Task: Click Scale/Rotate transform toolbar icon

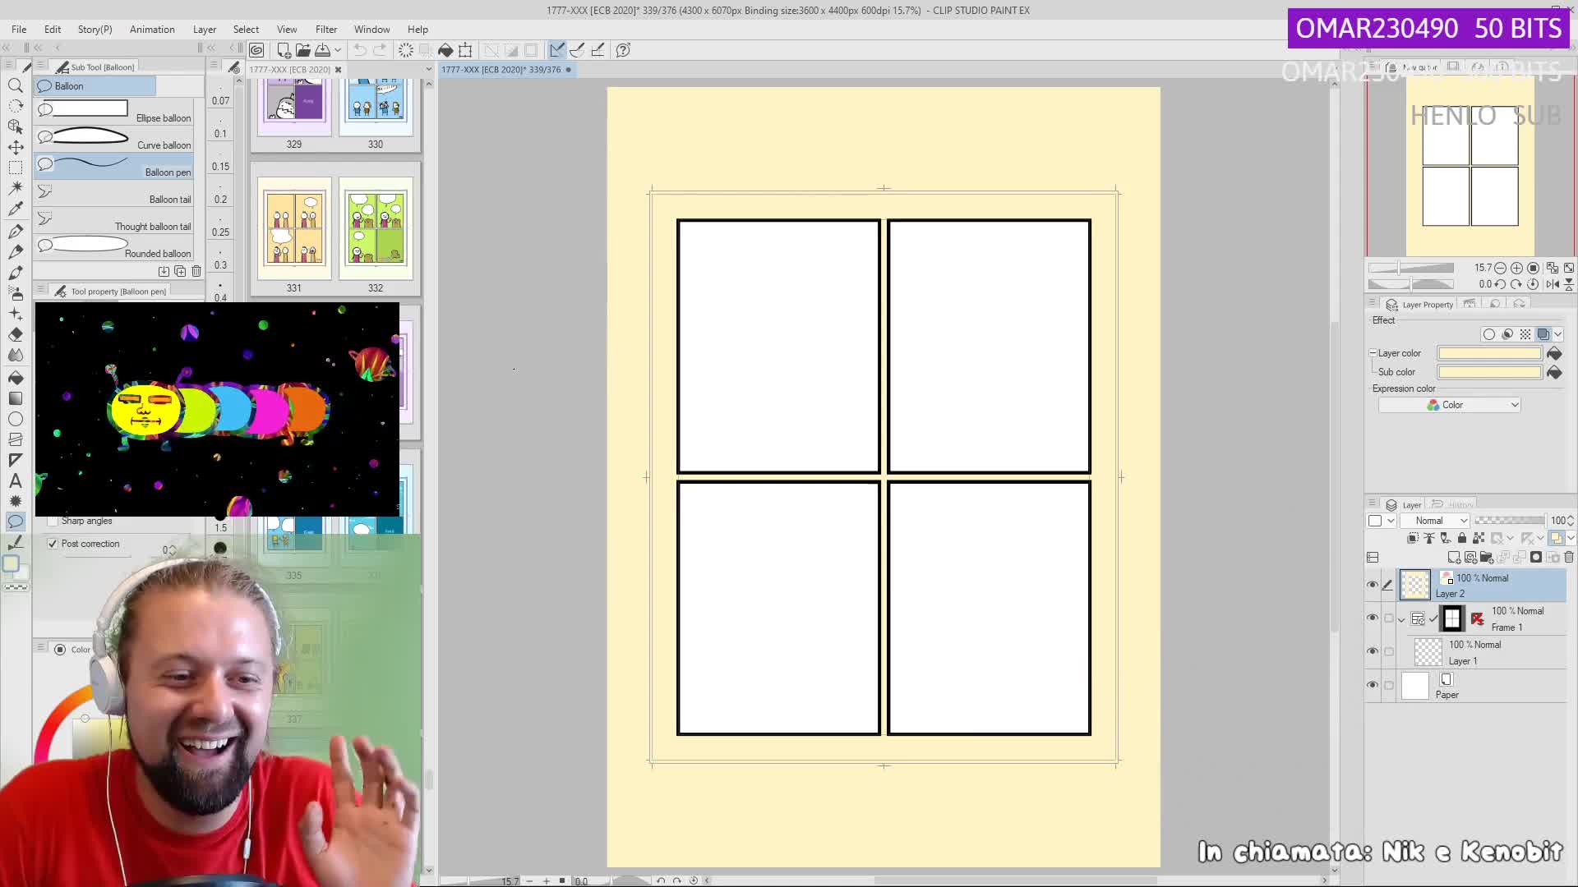Action: [x=465, y=50]
